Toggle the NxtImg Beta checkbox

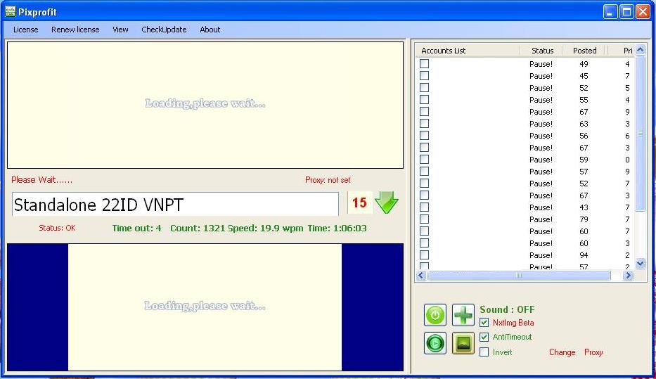point(484,323)
